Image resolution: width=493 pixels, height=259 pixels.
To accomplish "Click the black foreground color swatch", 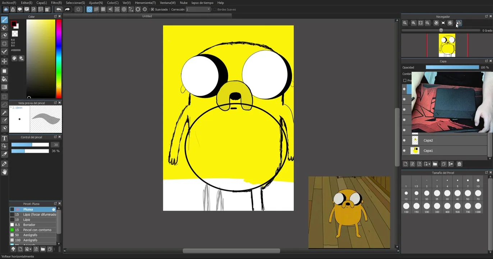I will [14, 24].
